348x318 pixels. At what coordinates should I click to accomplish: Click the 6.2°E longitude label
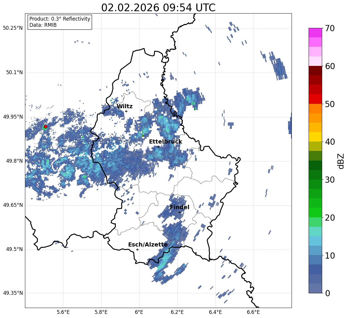(x=177, y=312)
